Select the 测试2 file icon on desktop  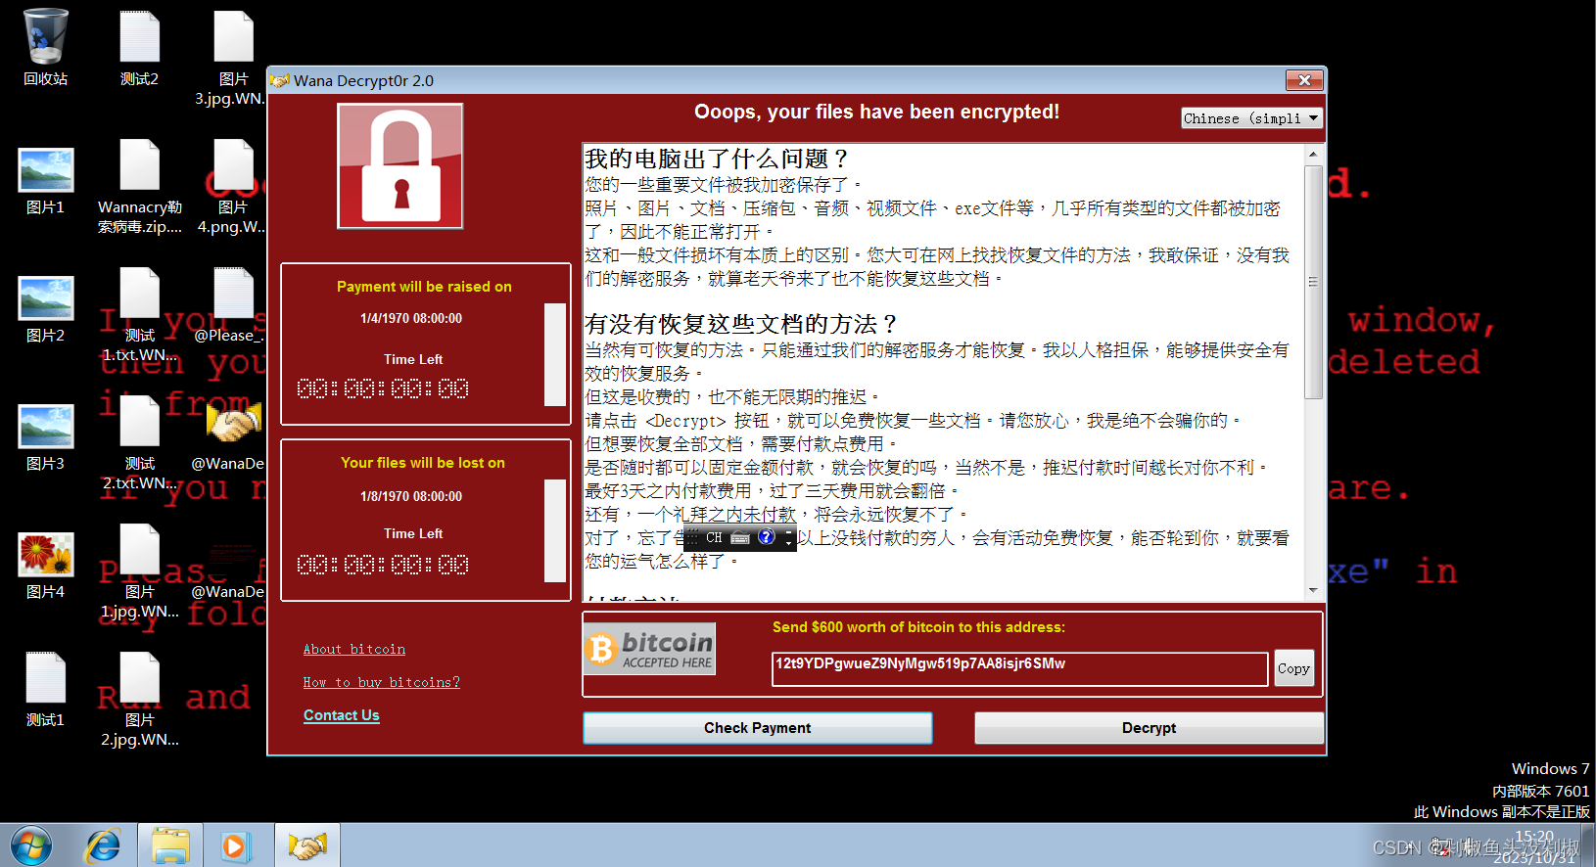(x=139, y=47)
